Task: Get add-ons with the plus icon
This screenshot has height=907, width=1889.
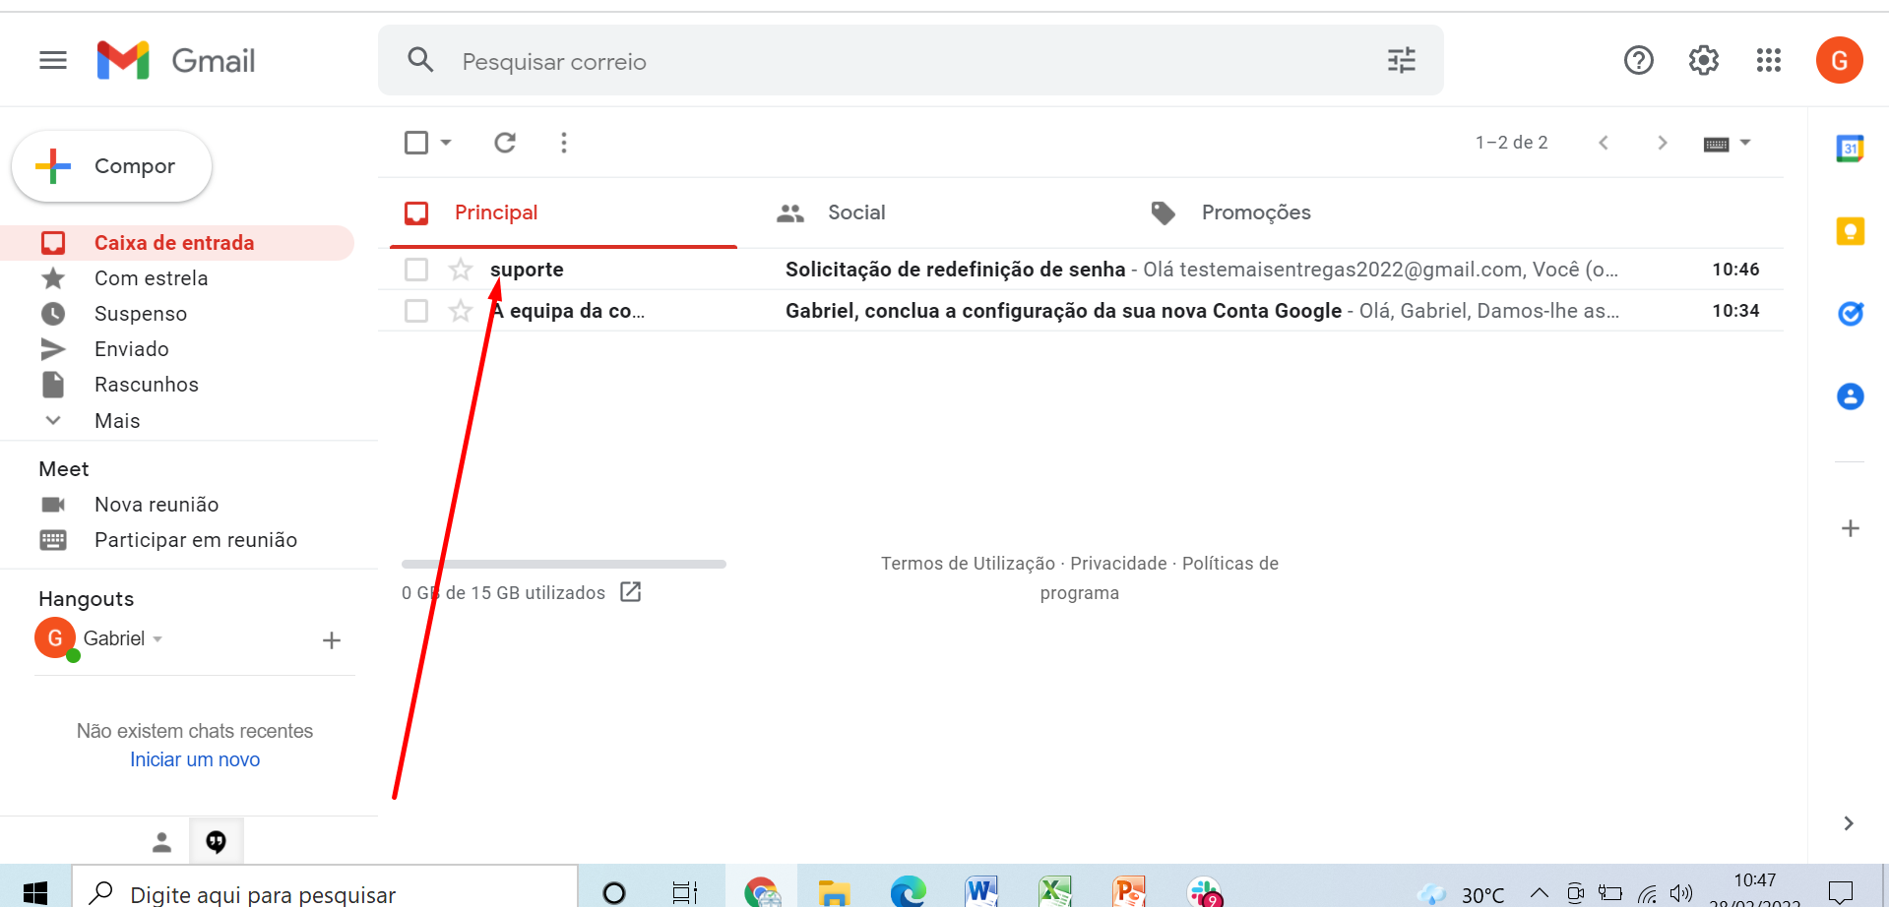Action: coord(1851,528)
